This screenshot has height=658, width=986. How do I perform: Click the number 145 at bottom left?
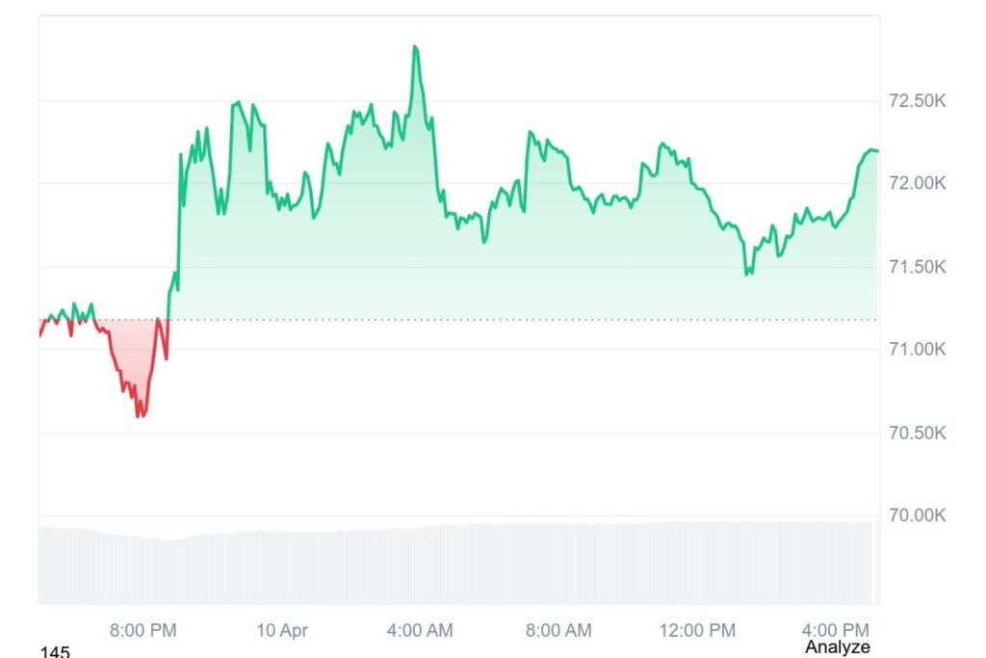[56, 653]
